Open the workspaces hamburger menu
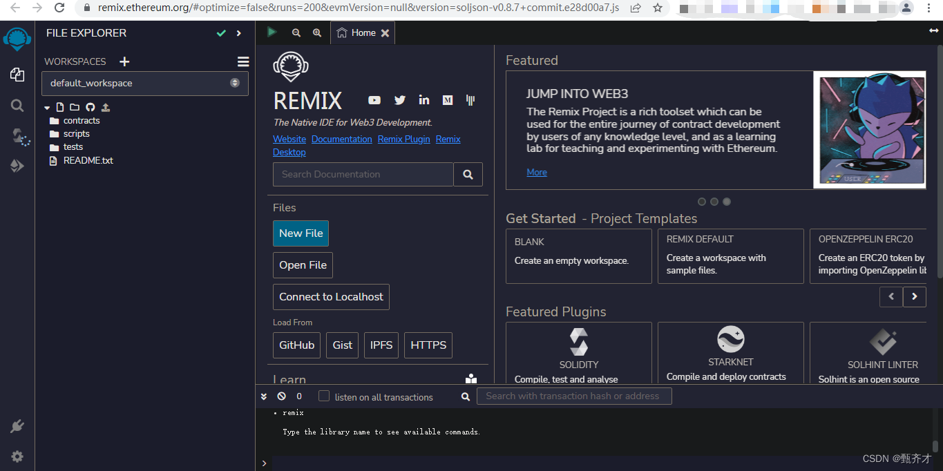The width and height of the screenshot is (943, 471). tap(243, 61)
